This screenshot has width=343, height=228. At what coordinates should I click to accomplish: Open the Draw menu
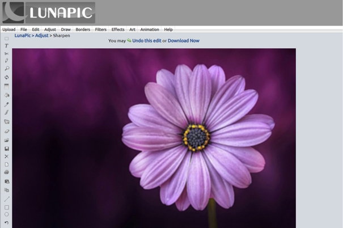pyautogui.click(x=66, y=29)
